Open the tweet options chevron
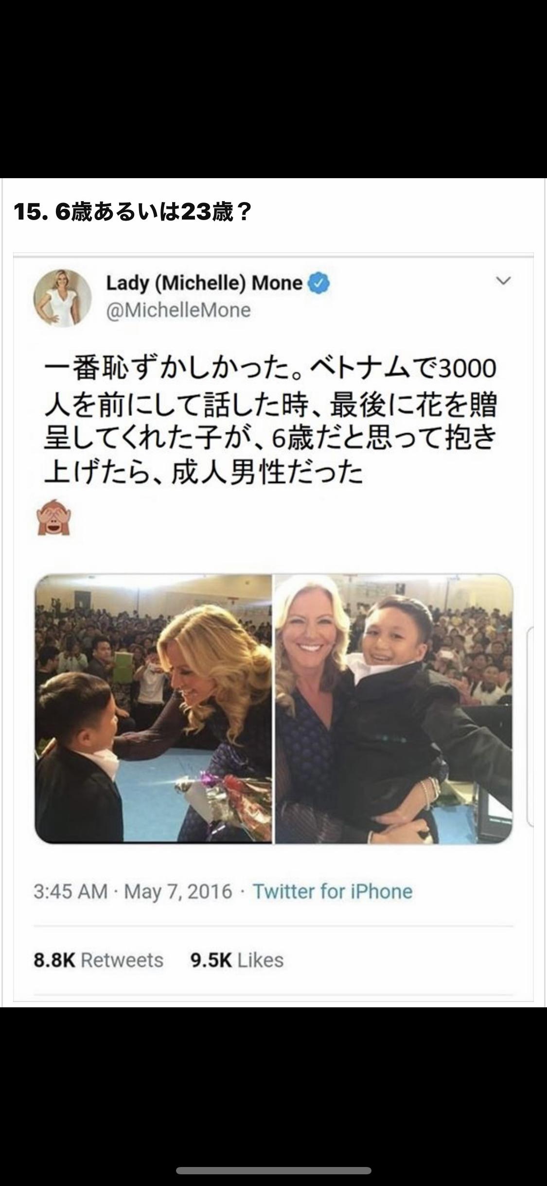The image size is (547, 1186). click(503, 281)
